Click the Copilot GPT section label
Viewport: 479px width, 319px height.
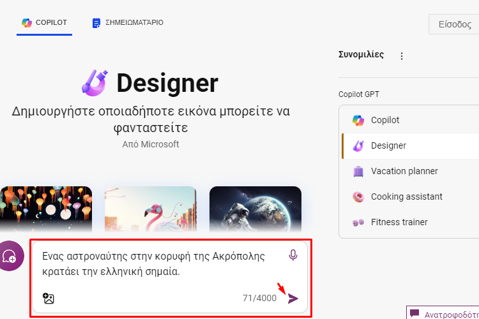[x=359, y=94]
